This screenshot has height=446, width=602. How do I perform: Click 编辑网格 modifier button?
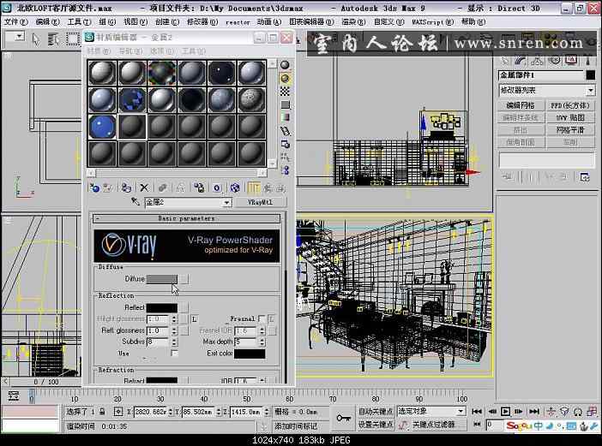click(x=521, y=105)
